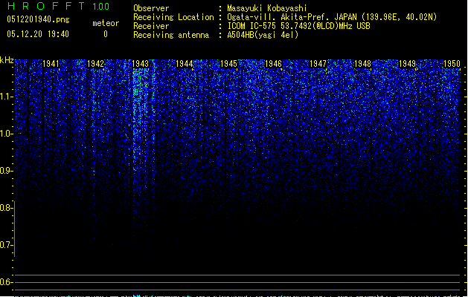The height and width of the screenshot is (297, 468).
Task: Click the meteor label
Action: pos(106,23)
